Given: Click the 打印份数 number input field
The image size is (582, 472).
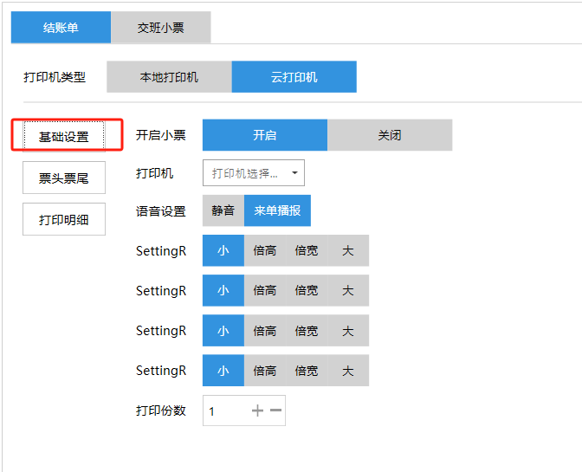Looking at the screenshot, I should pyautogui.click(x=225, y=411).
